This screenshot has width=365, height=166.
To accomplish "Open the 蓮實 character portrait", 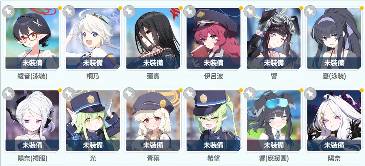I will click(x=153, y=38).
